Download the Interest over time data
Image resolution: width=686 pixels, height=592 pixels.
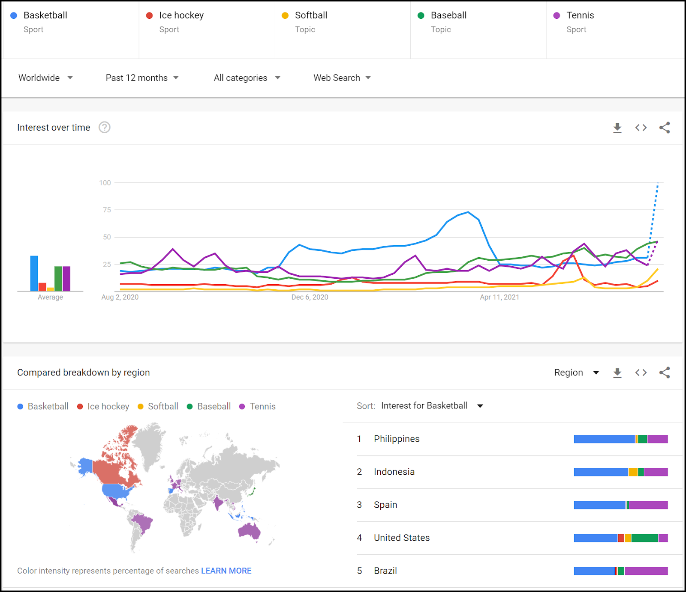pos(617,128)
